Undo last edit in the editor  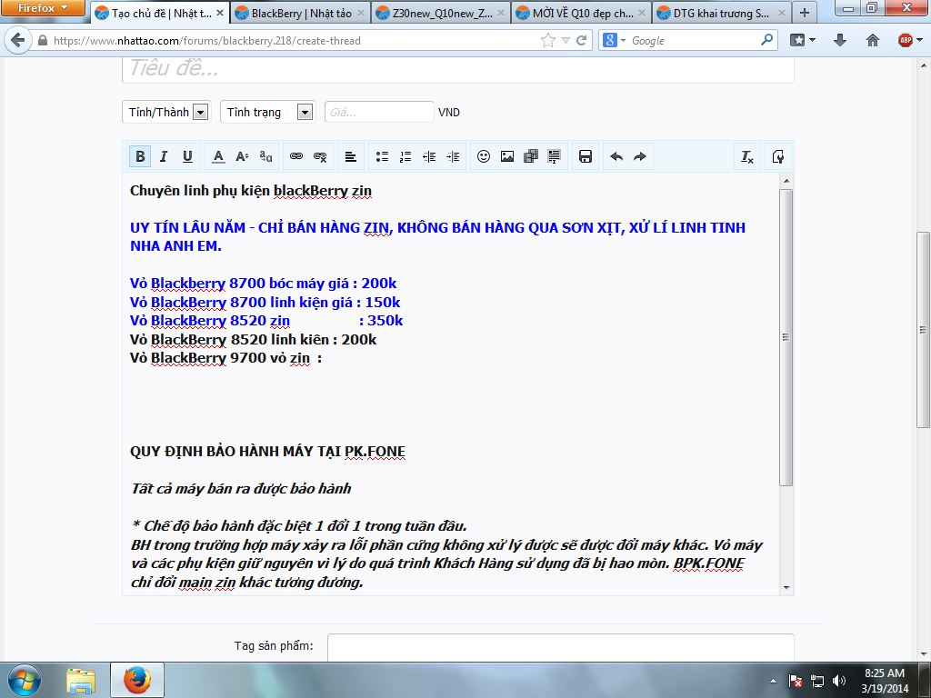(616, 156)
